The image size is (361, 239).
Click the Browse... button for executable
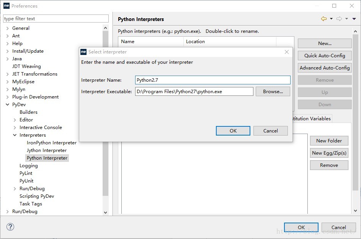click(x=273, y=92)
